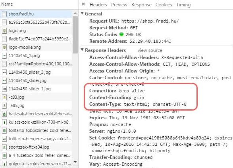
Task: Open the Headers tab
Action: click(x=98, y=5)
